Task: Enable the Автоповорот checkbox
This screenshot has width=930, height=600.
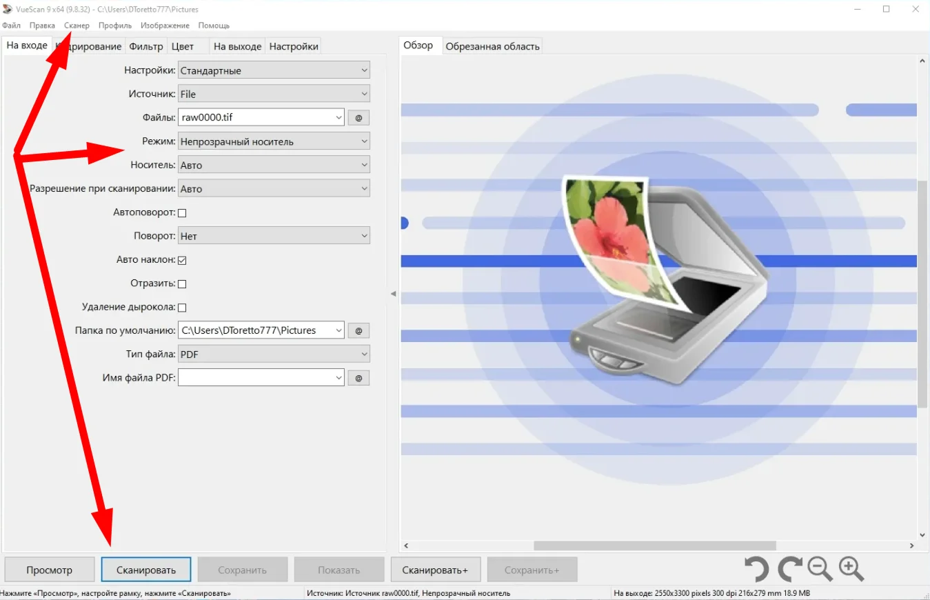Action: tap(183, 213)
